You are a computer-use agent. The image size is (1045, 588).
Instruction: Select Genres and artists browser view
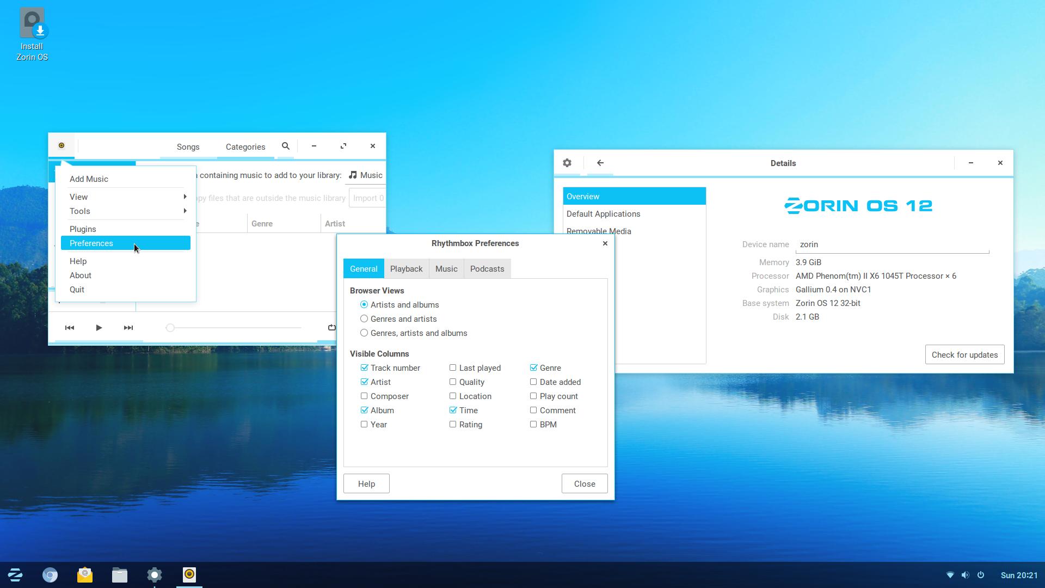click(364, 319)
